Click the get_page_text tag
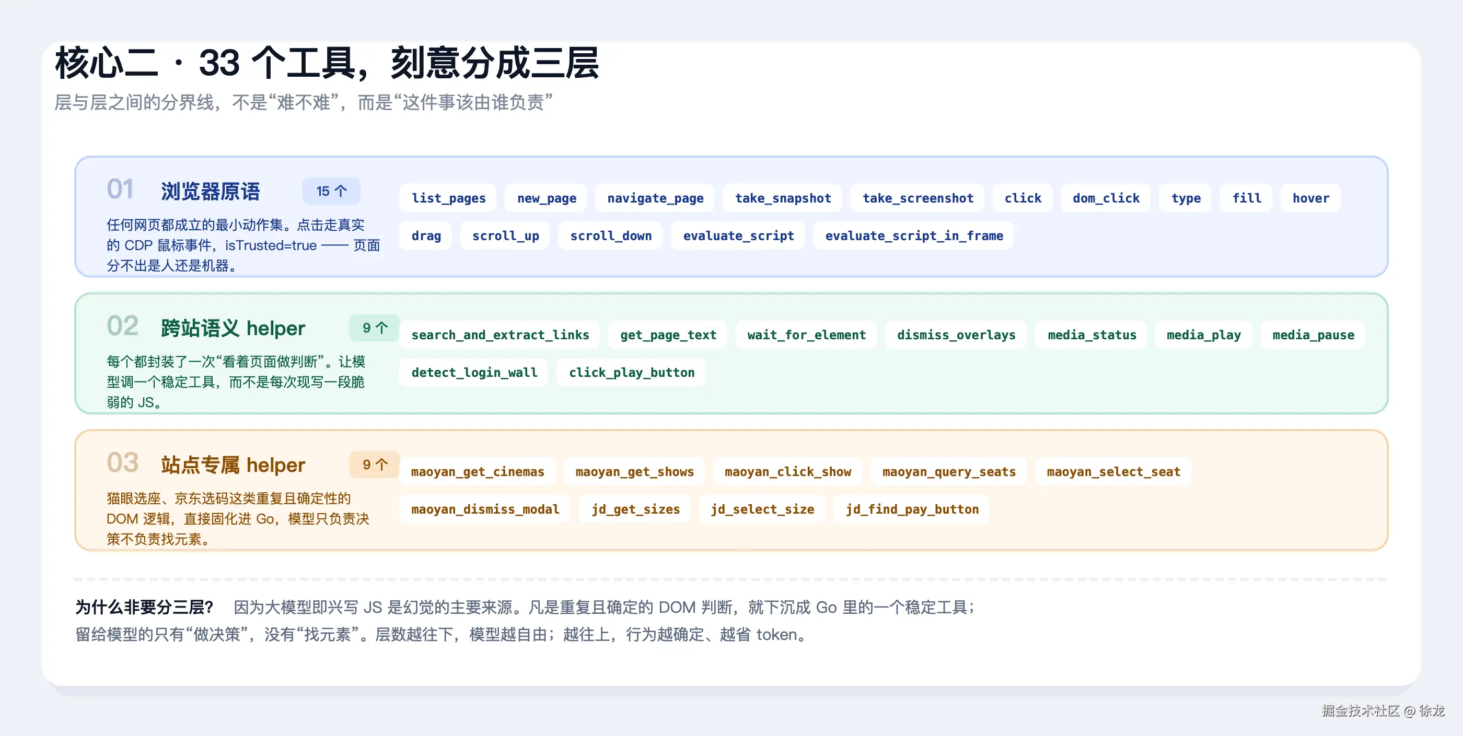 (x=668, y=335)
